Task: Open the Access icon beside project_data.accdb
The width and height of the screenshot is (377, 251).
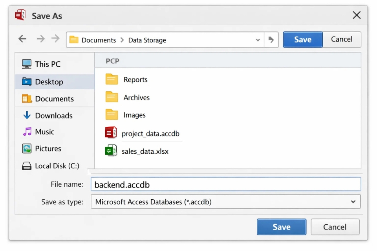Action: [111, 133]
